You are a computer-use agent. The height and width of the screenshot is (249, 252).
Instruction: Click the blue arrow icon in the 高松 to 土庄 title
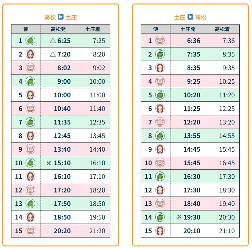point(61,17)
